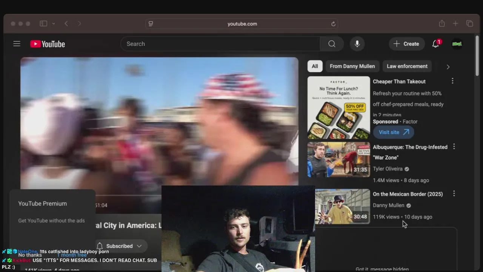The image size is (483, 272).
Task: Open Tyler Oliveira channel link
Action: 388,169
